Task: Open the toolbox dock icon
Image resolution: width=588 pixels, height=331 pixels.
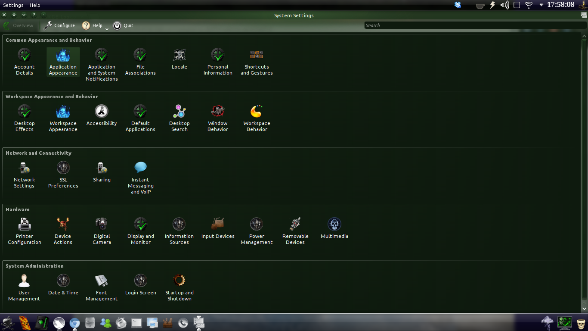Action: 167,322
